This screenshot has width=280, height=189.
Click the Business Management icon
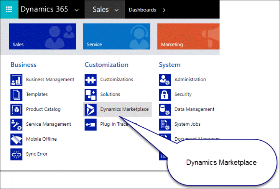16,80
